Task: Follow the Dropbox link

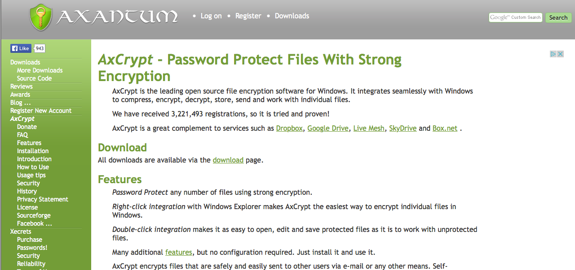Action: [x=289, y=128]
